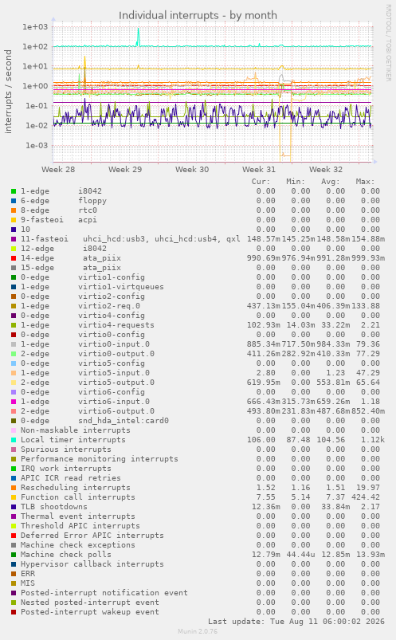Click the graph title Individual interrupts

coord(198,15)
